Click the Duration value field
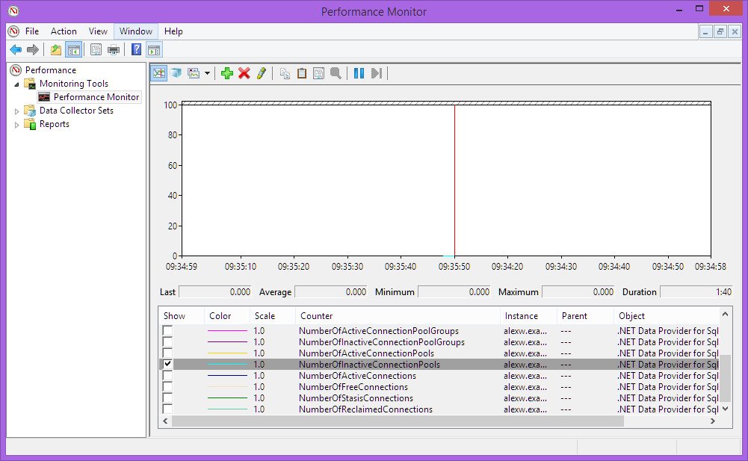Screen dimensions: 748x461 point(696,291)
